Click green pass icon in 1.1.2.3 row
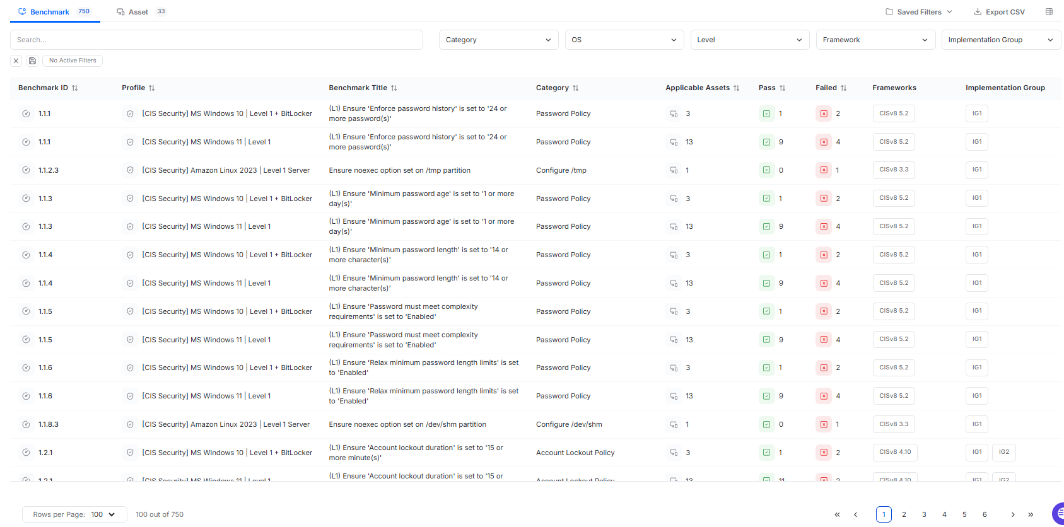The height and width of the screenshot is (527, 1064). tap(766, 170)
